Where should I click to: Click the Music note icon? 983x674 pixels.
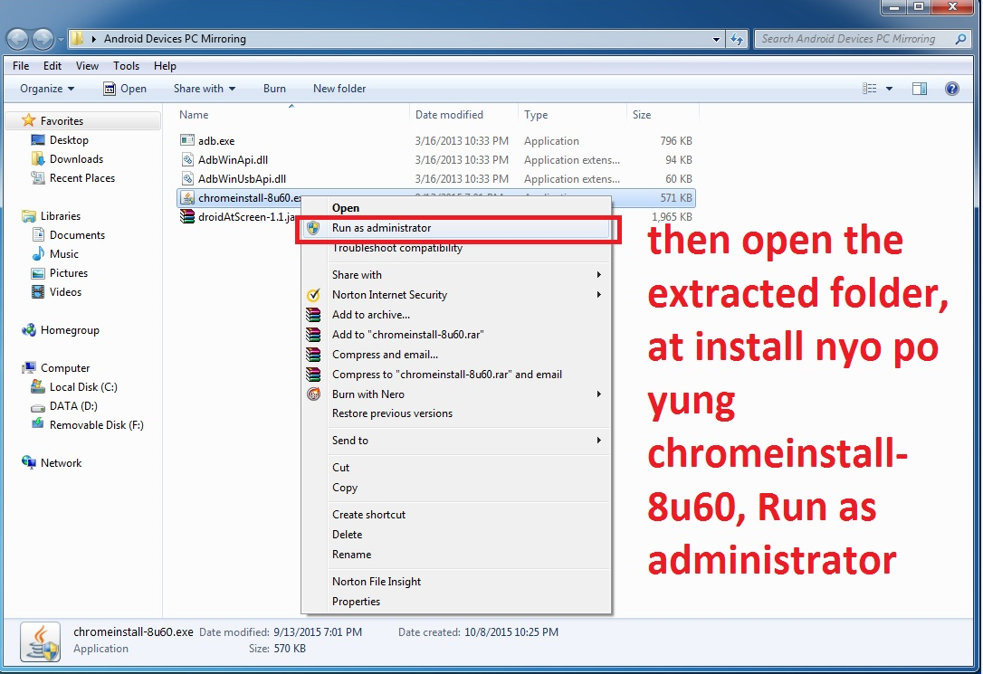(x=38, y=253)
